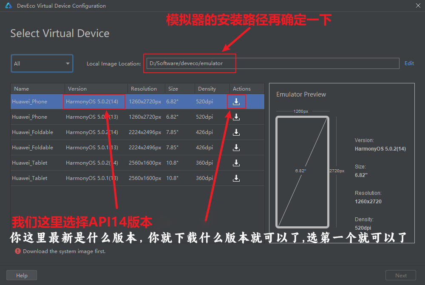Select first Huawei_Phone row name cell
The height and width of the screenshot is (285, 425).
click(30, 101)
